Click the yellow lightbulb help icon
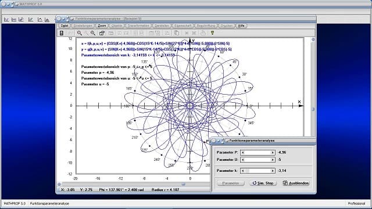The height and width of the screenshot is (209, 372). click(212, 33)
